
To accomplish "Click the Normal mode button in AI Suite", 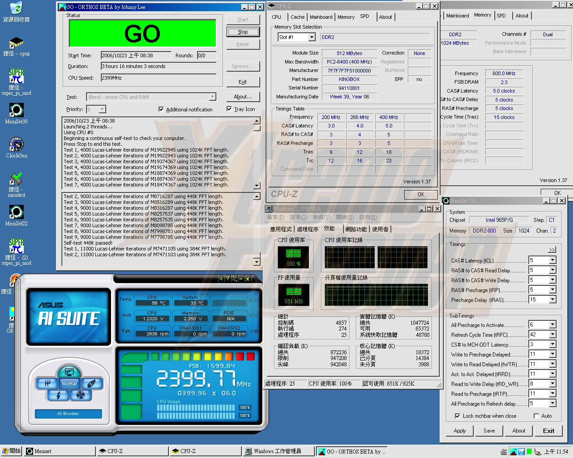I will click(x=69, y=383).
